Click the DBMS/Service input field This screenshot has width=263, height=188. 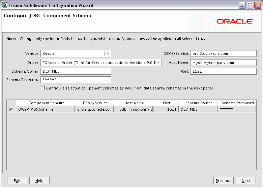223,53
